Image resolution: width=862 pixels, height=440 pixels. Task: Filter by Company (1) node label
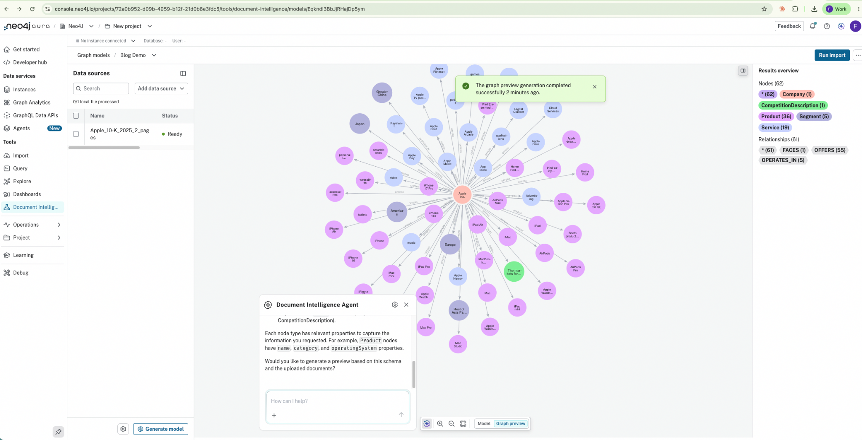797,94
